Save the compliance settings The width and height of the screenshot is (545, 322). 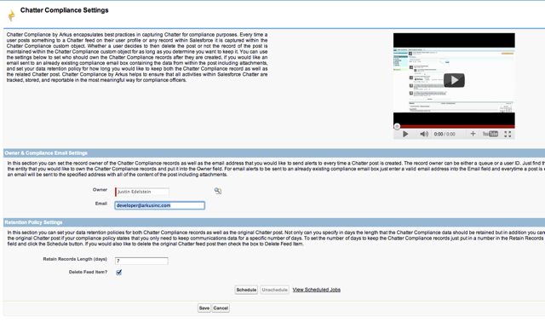(204, 308)
